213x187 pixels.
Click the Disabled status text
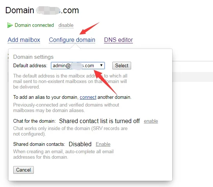(x=80, y=144)
